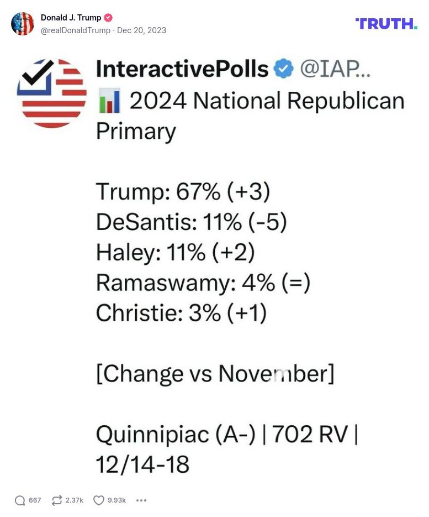This screenshot has height=517, width=429.
Task: Click the 9.93k likes count
Action: coord(116,500)
